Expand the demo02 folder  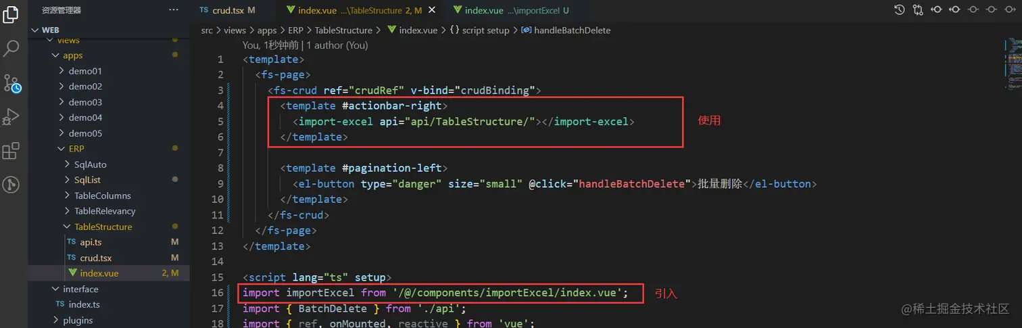click(62, 87)
